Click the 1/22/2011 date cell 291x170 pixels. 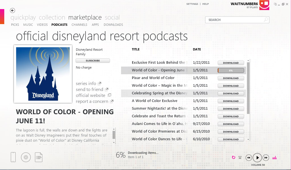(x=201, y=63)
